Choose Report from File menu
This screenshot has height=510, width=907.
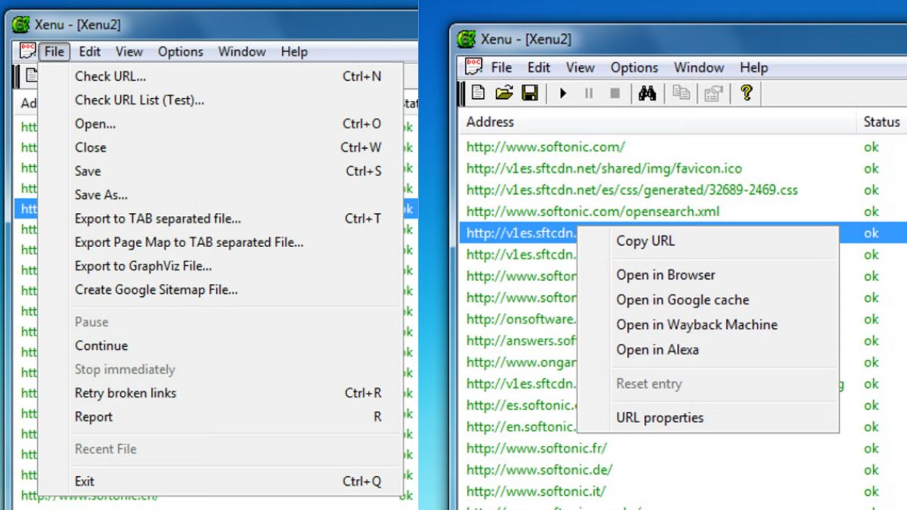(x=220, y=416)
